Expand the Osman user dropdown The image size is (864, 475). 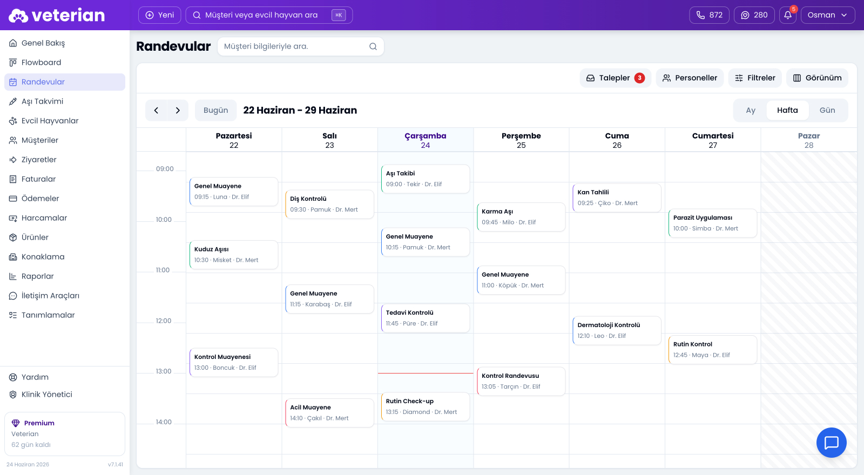pos(828,15)
